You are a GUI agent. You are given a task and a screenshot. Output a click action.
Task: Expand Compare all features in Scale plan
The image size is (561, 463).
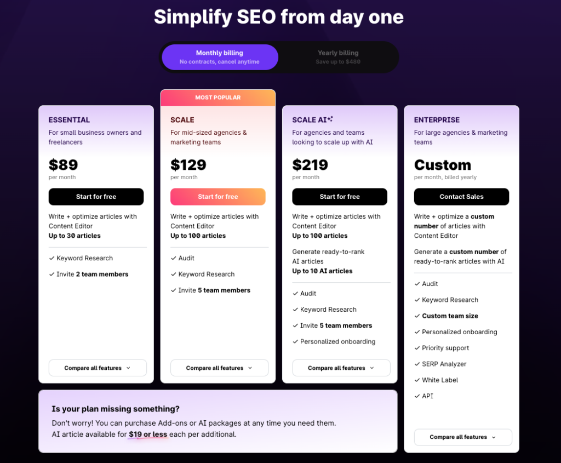(x=219, y=368)
